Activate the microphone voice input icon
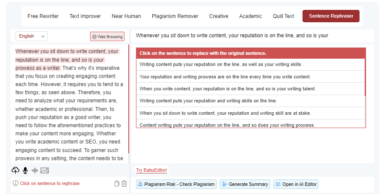This screenshot has width=381, height=194. tap(25, 170)
